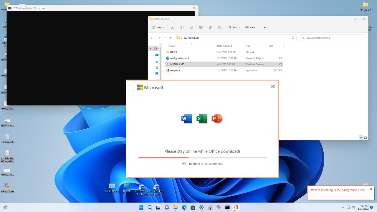Open Task View on taskbar
Image resolution: width=377 pixels, height=212 pixels.
click(158, 207)
